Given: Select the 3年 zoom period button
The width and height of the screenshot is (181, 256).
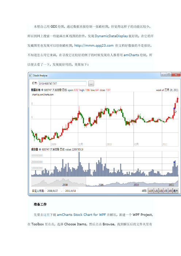Looking at the screenshot, I should point(170,191).
